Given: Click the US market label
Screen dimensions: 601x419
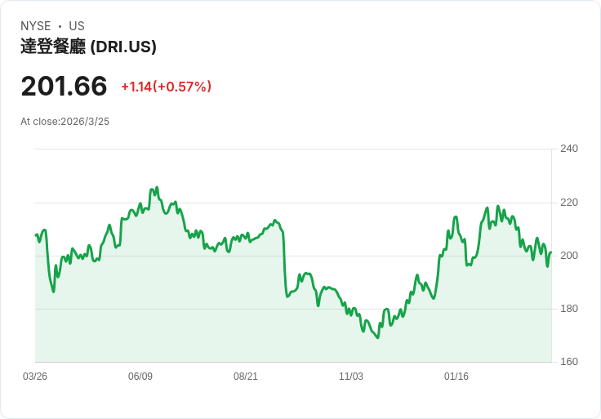Looking at the screenshot, I should point(77,26).
